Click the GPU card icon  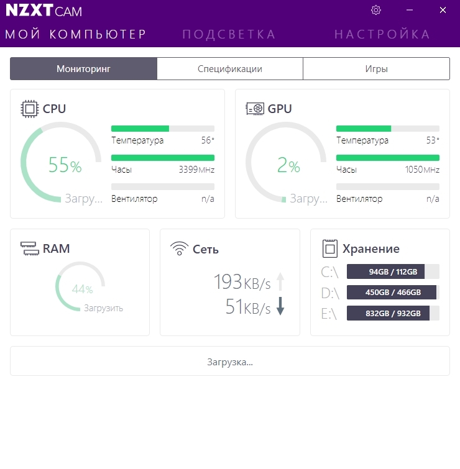254,109
